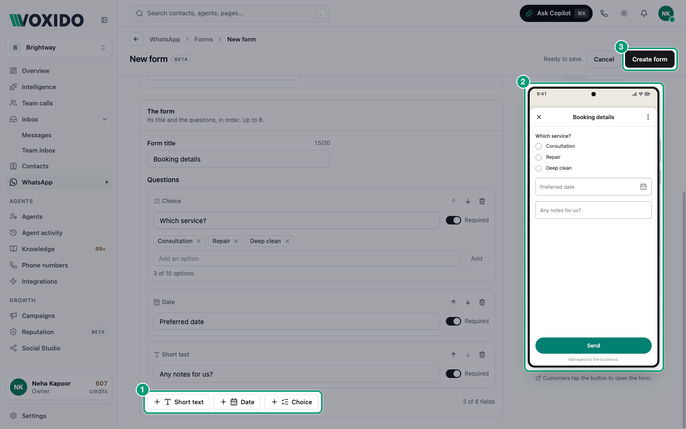Screen dimensions: 686x429
Task: Focus the Form title input
Action: pos(239,159)
